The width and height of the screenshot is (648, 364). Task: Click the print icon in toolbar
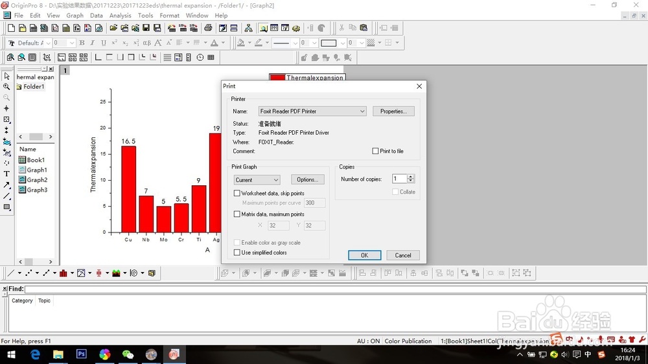[x=208, y=28]
